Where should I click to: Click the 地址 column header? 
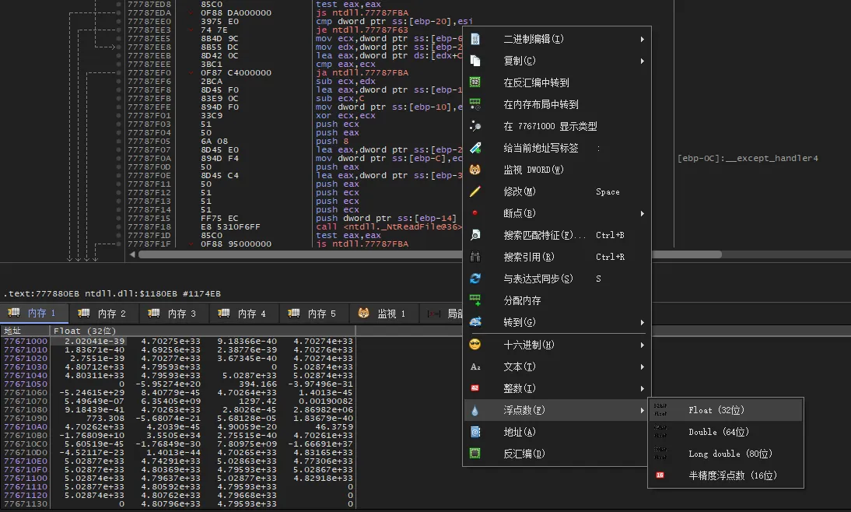25,331
